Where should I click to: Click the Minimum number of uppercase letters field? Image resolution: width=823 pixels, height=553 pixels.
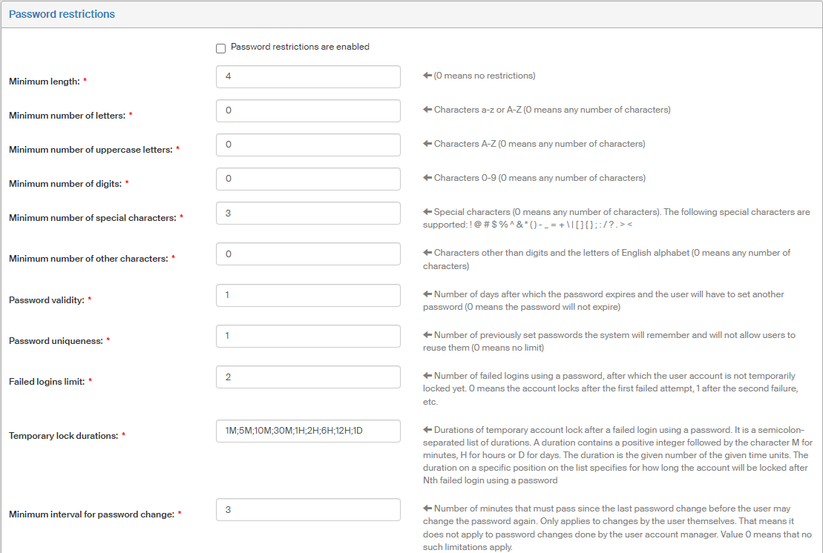[308, 145]
